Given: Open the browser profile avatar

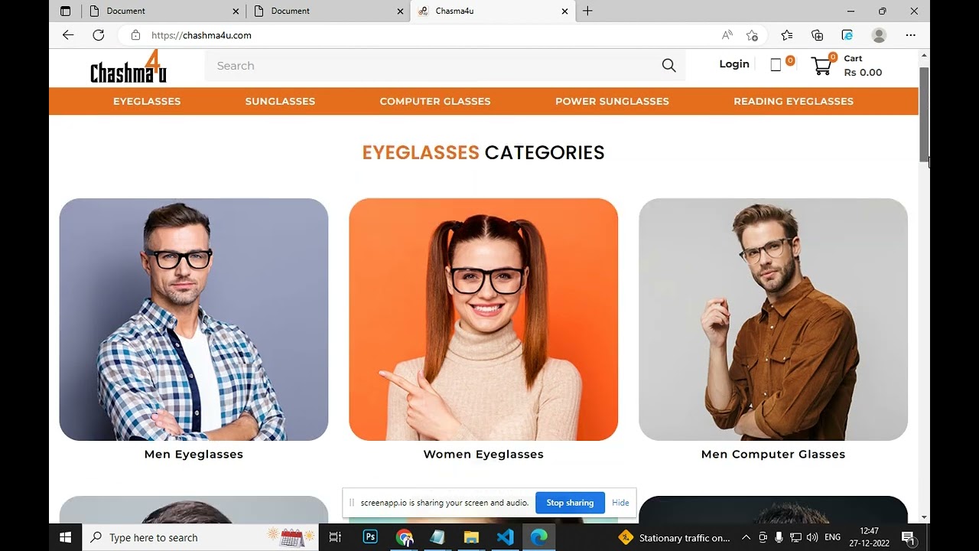Looking at the screenshot, I should tap(879, 35).
